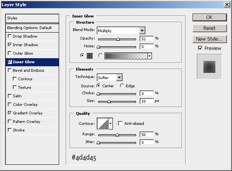
Task: Click the Choke value field
Action: (x=147, y=93)
